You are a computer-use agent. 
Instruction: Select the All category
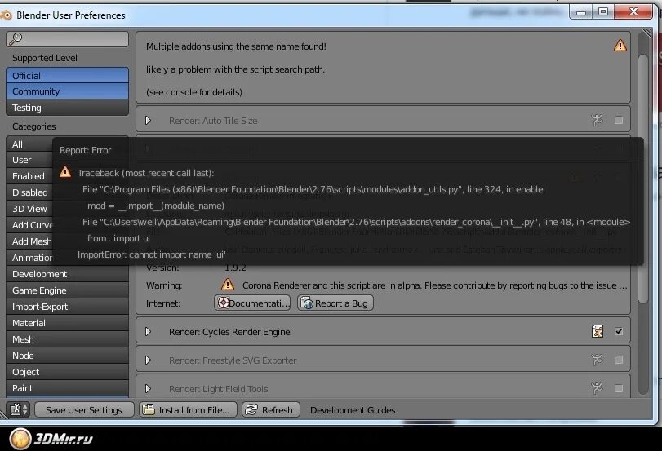tap(29, 144)
